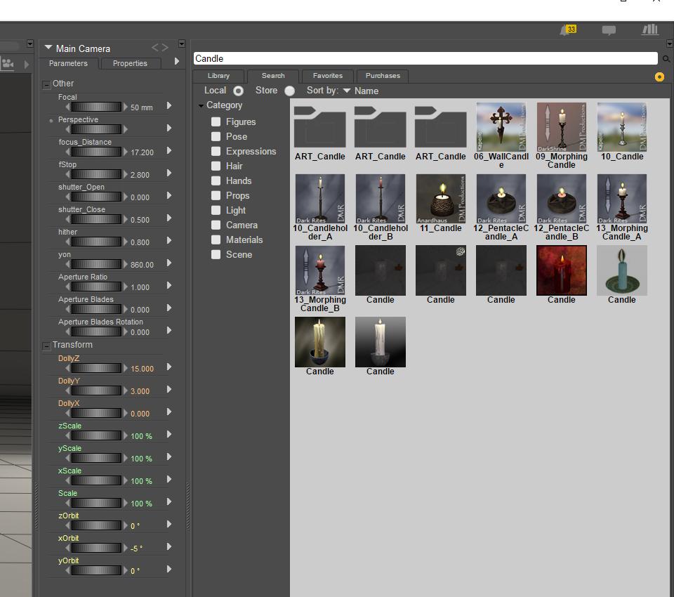Check the Props category checkbox
This screenshot has height=597, width=674.
(216, 196)
